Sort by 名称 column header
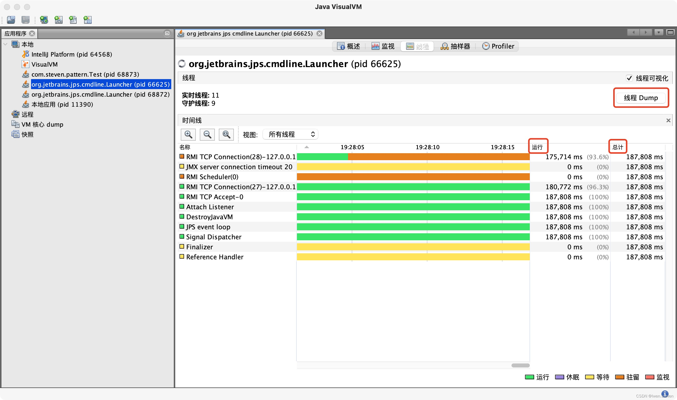The width and height of the screenshot is (677, 400). 237,147
